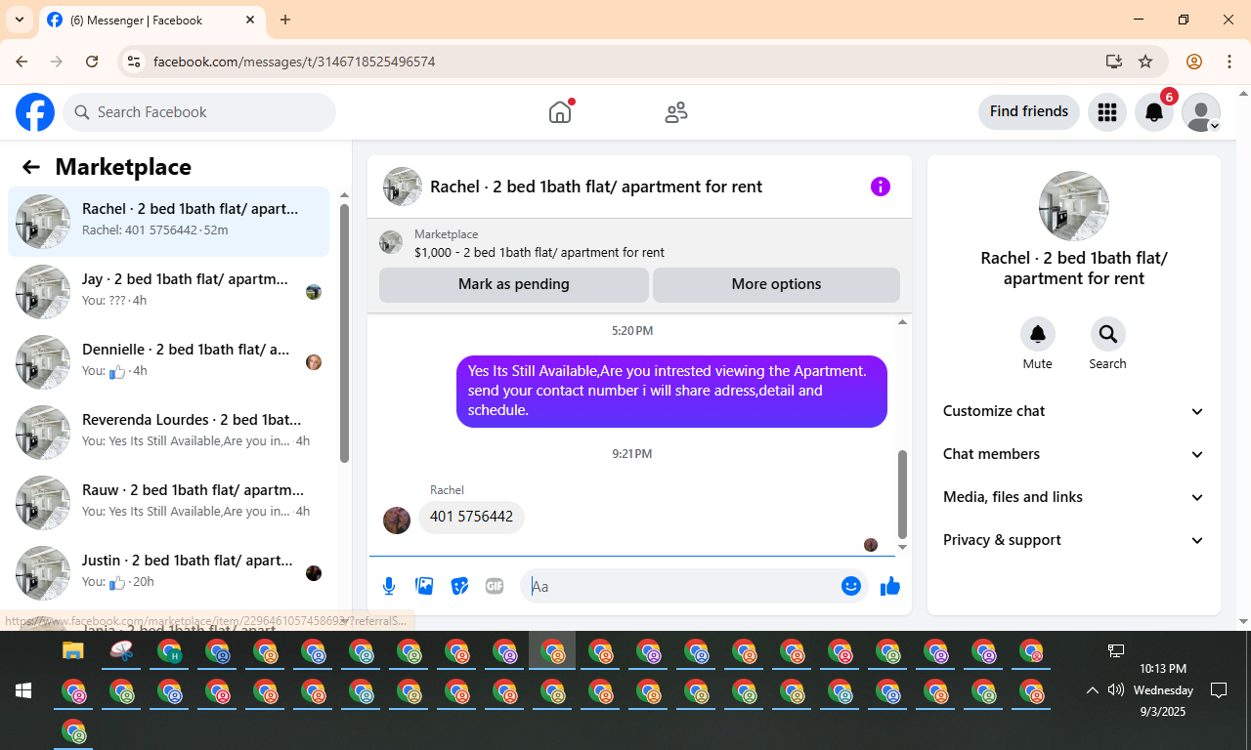
Task: Click the Search Facebook input field
Action: pos(199,112)
